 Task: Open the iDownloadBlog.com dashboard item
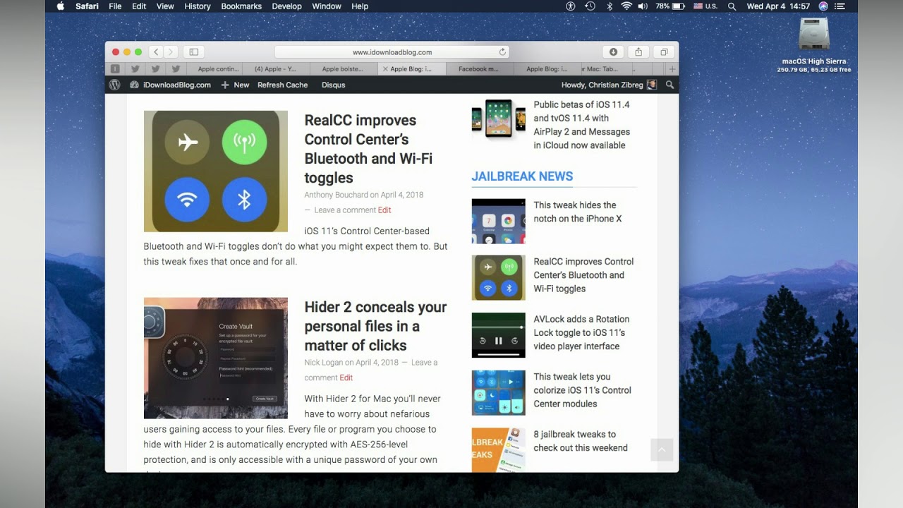point(170,85)
